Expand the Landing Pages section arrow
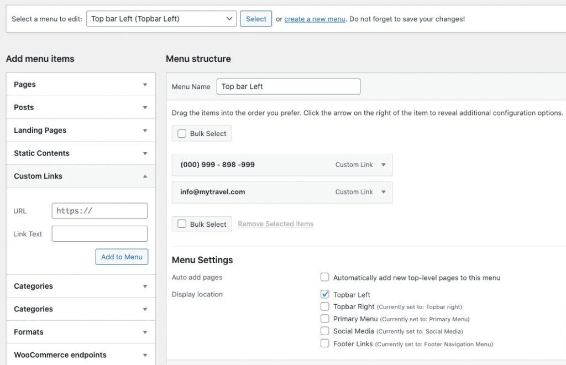Viewport: 566px width, 365px height. coord(145,131)
